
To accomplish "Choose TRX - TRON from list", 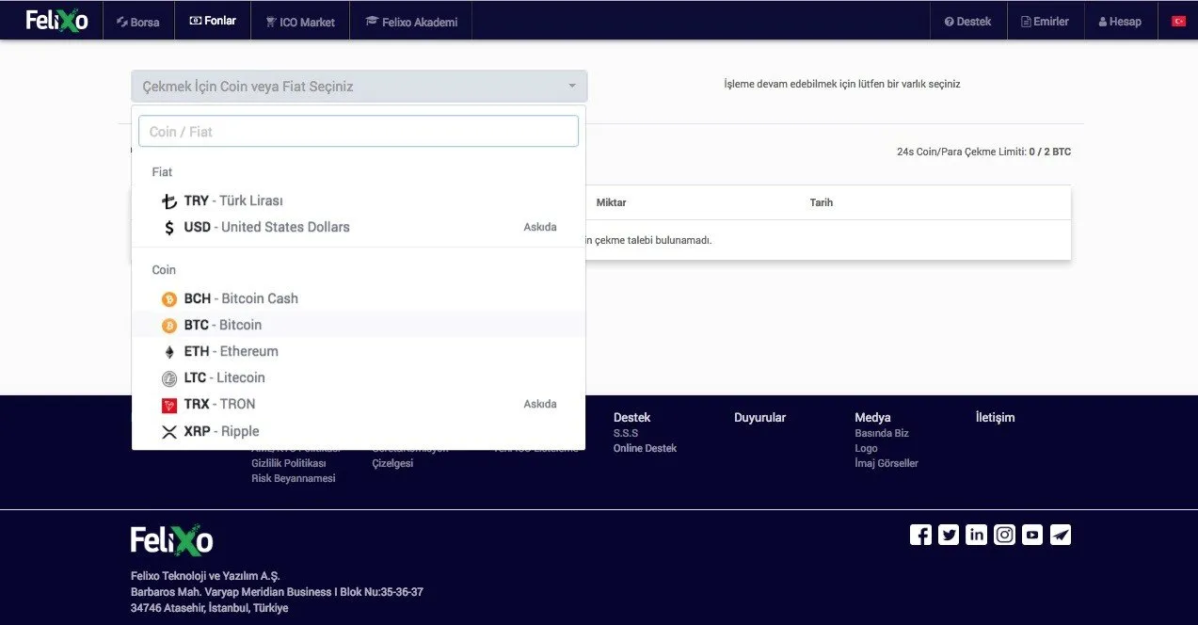I will [359, 404].
